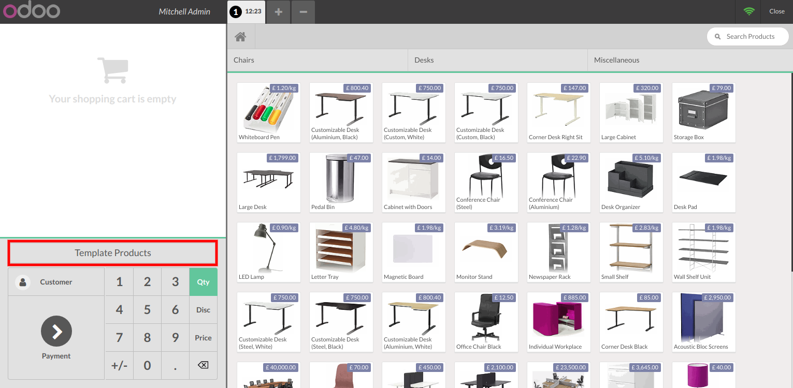The width and height of the screenshot is (793, 388).
Task: Add Cabinet with Doors product
Action: point(414,182)
